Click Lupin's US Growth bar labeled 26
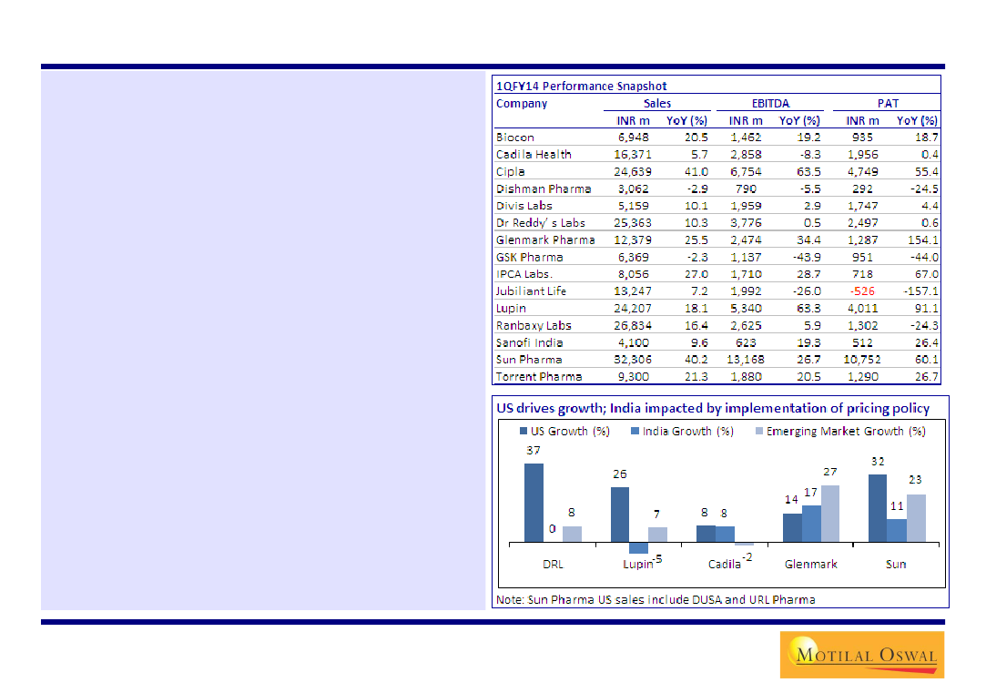Screen dimensions: 986x683 [x=619, y=515]
